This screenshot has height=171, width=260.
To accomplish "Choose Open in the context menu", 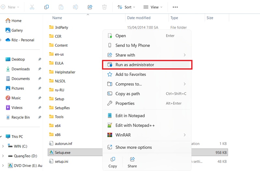I will click(147, 36).
